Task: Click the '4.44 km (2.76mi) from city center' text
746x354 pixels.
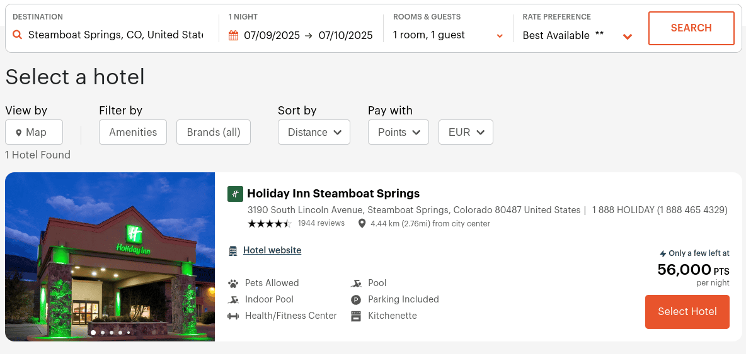Action: click(x=430, y=223)
